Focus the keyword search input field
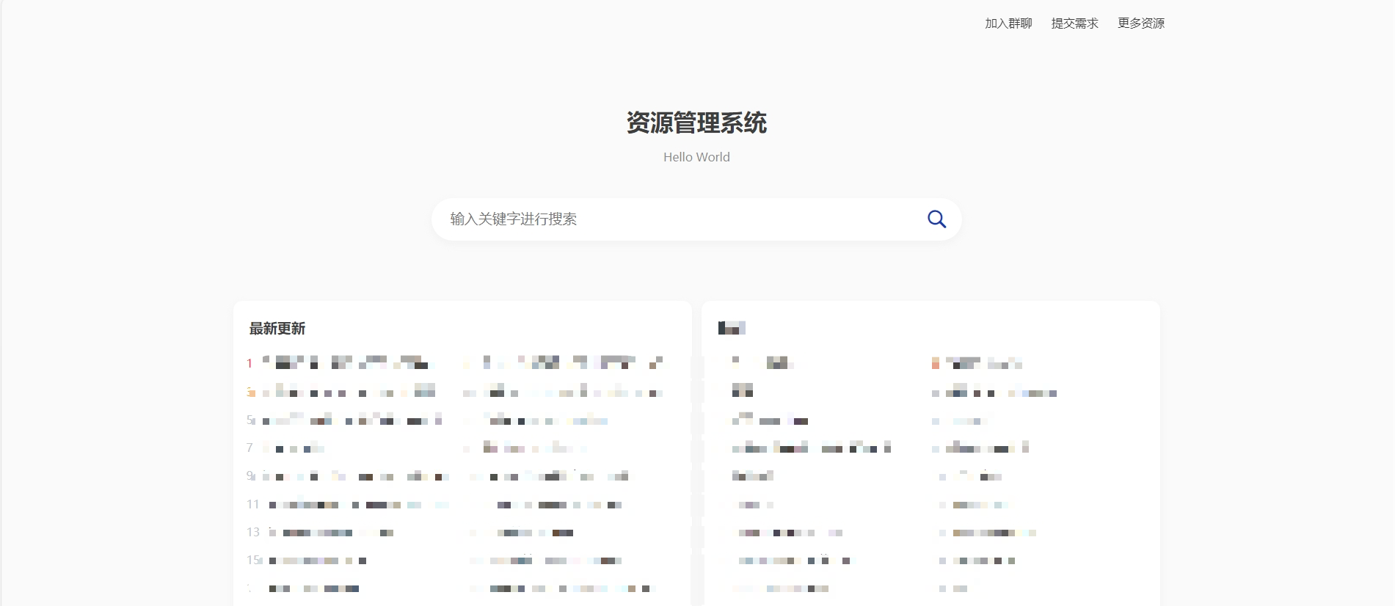 point(675,219)
